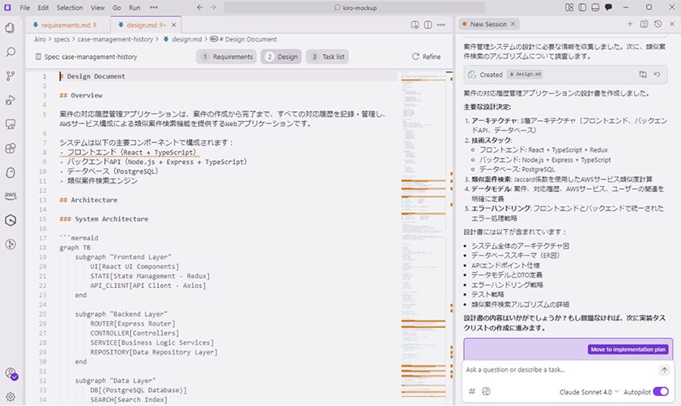Click the Kiro app logo in the title bar
The height and width of the screenshot is (406, 681).
tap(7, 7)
